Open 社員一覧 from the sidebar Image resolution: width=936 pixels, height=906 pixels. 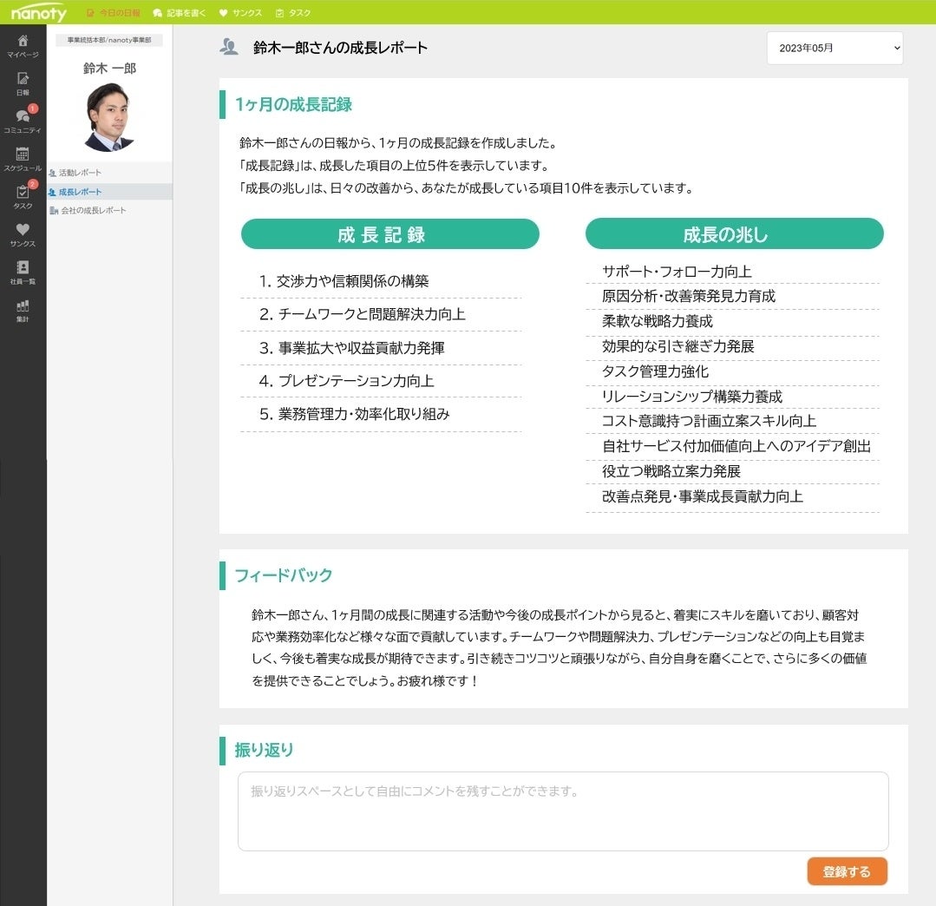pyautogui.click(x=23, y=272)
